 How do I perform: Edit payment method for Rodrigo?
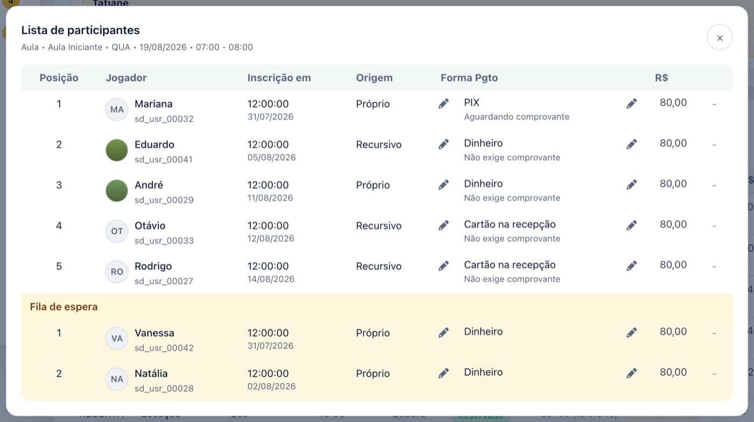click(x=443, y=266)
